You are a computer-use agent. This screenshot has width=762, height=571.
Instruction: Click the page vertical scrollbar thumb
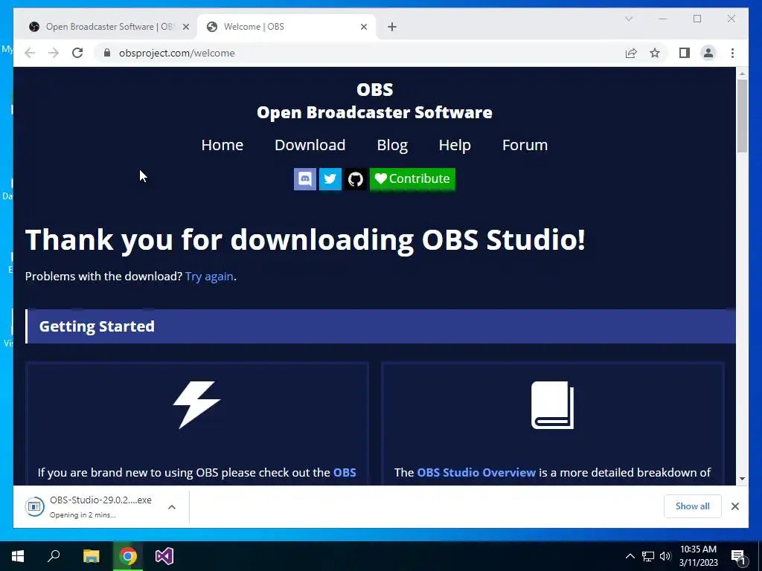[x=742, y=115]
